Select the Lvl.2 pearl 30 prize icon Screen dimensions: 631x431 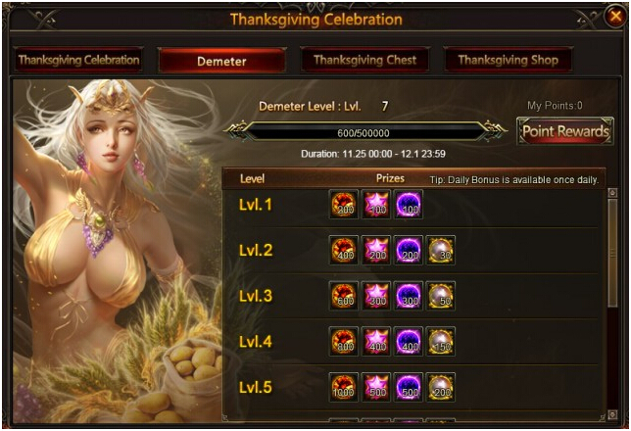point(441,250)
